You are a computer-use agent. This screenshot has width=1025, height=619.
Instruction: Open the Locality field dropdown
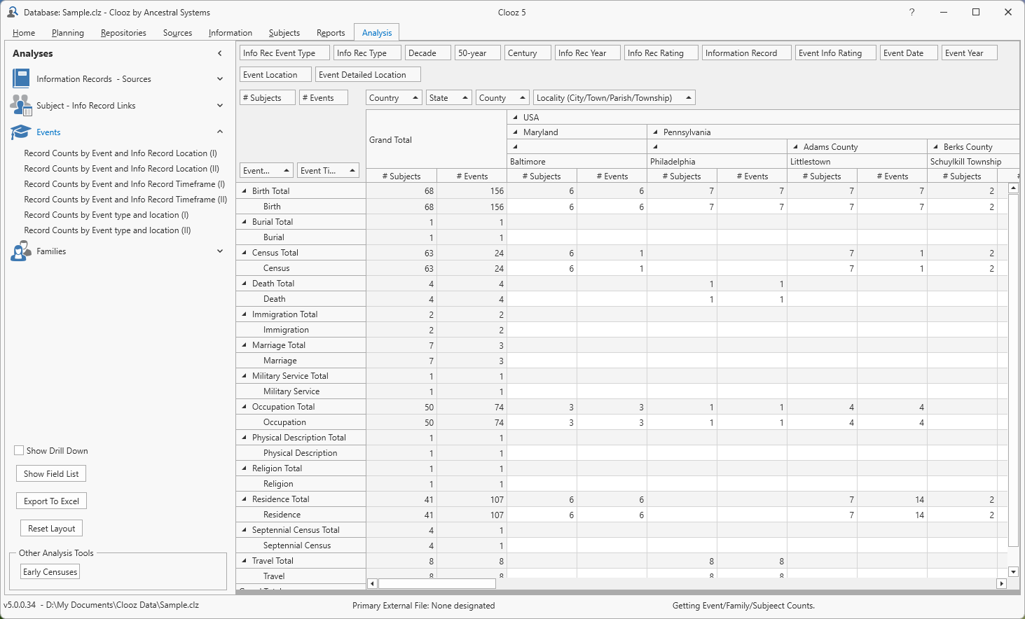tap(688, 98)
